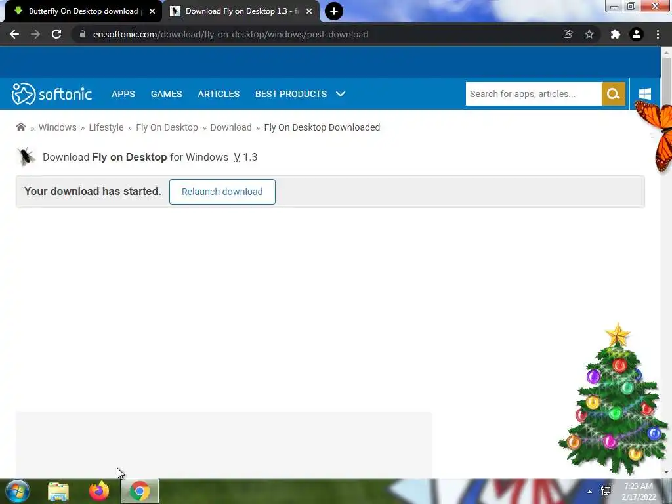Open site security padlock info
This screenshot has width=672, height=504.
83,34
